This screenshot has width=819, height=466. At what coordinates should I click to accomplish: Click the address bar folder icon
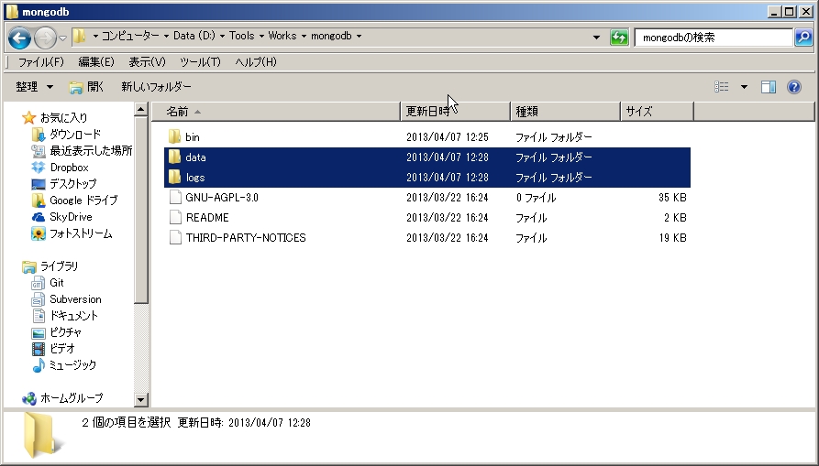(x=80, y=36)
